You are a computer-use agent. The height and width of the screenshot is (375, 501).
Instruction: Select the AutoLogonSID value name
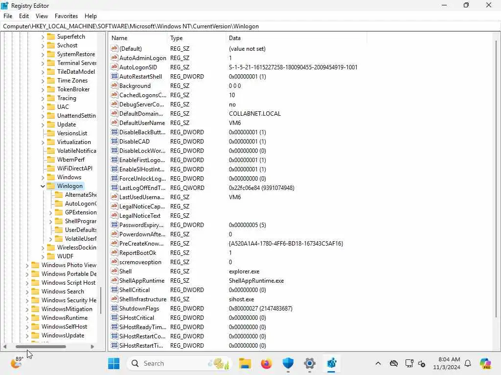tap(138, 67)
